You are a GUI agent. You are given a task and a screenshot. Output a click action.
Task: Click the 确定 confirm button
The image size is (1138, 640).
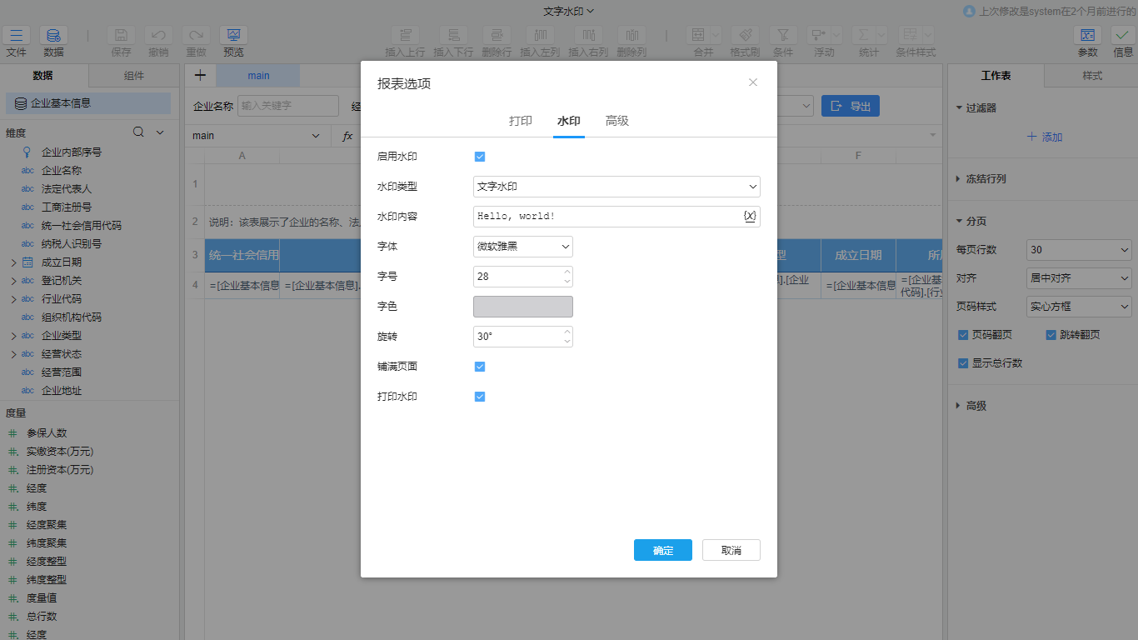pyautogui.click(x=663, y=550)
